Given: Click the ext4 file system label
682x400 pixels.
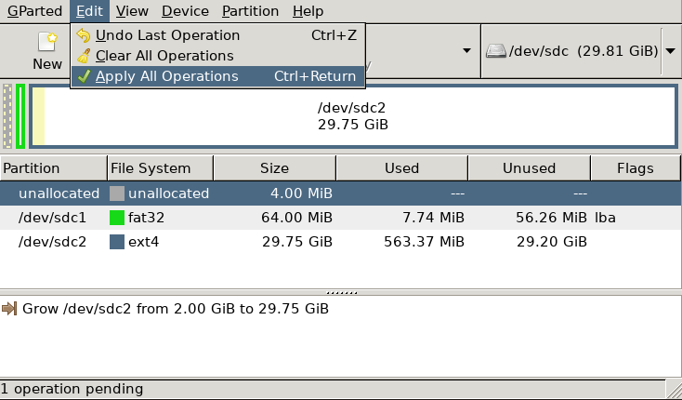Looking at the screenshot, I should point(143,242).
